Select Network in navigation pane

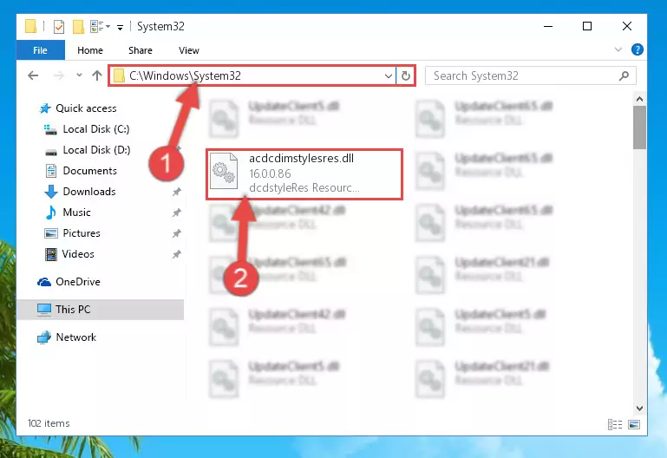click(75, 337)
